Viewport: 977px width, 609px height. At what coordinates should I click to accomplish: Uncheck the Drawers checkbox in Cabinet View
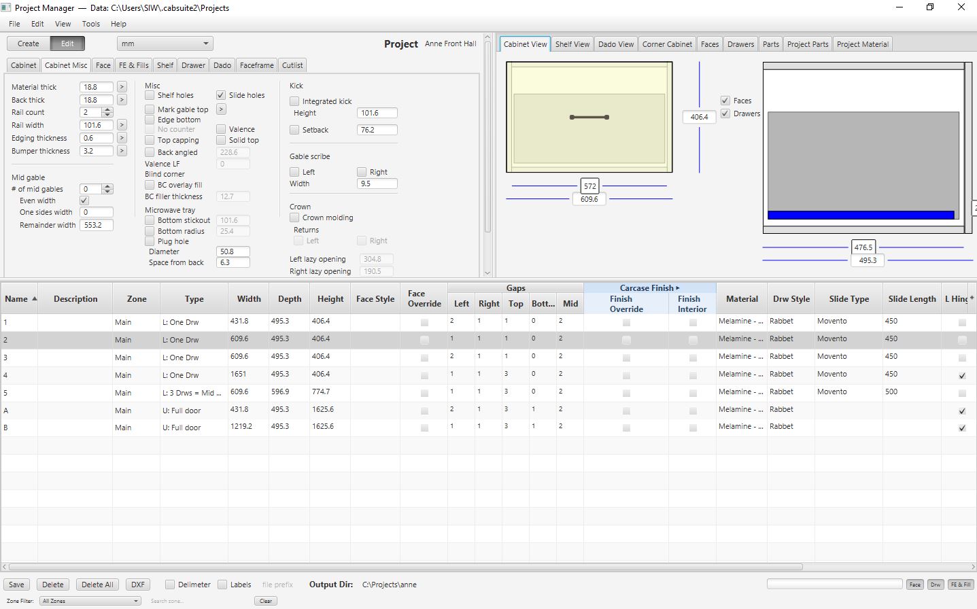[725, 114]
